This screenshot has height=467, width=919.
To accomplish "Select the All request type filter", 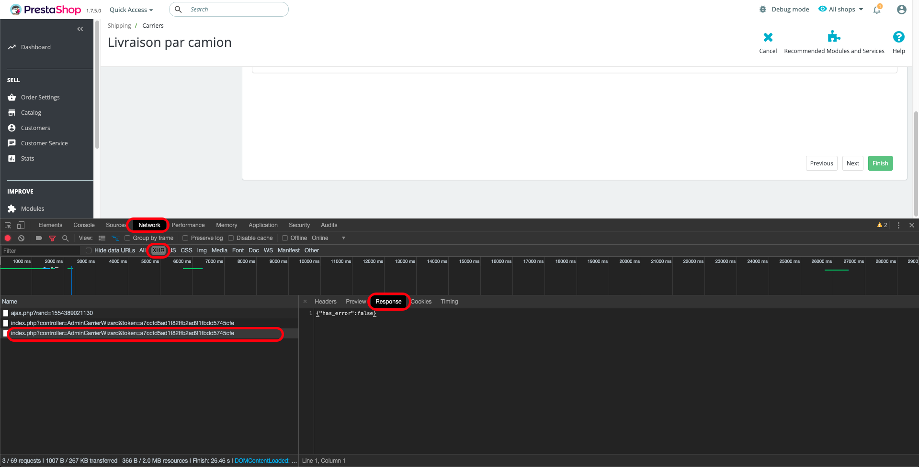I will (x=142, y=250).
